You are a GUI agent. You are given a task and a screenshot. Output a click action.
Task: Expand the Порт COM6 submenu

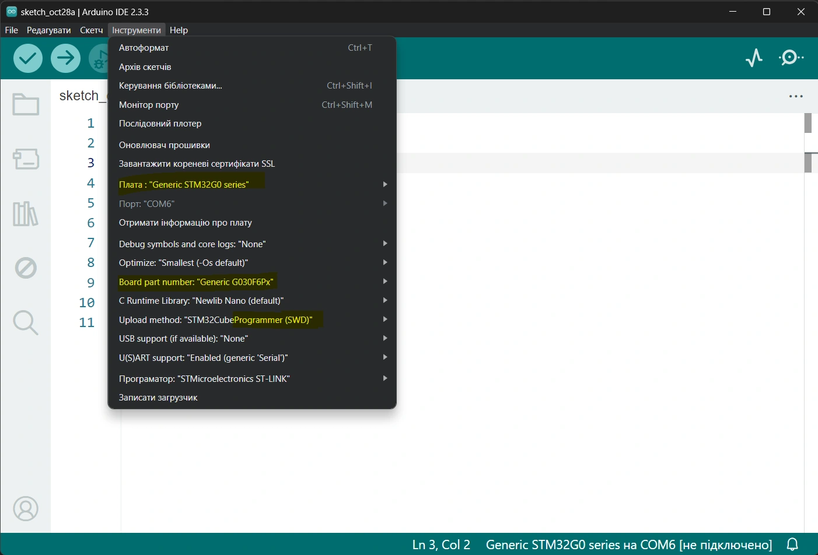(x=252, y=204)
